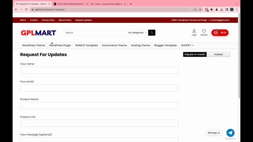Open the browser downloads icon
This screenshot has width=253, height=142.
click(221, 9)
